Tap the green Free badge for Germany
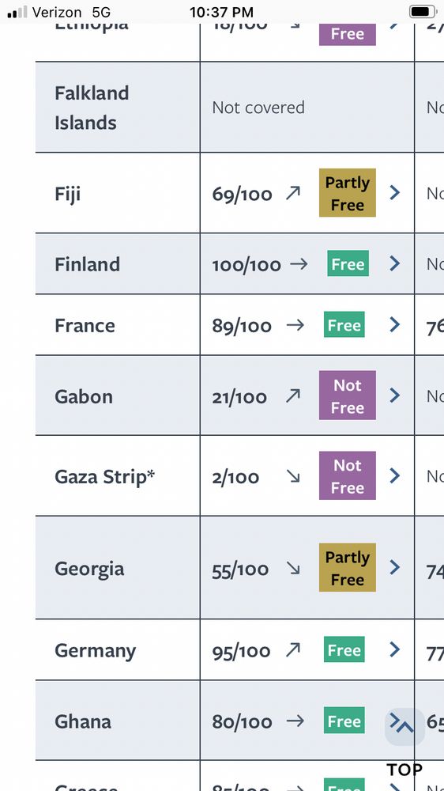 (x=344, y=649)
